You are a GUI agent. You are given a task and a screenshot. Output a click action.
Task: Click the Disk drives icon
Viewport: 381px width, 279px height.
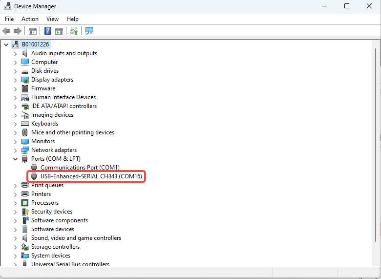pyautogui.click(x=25, y=72)
